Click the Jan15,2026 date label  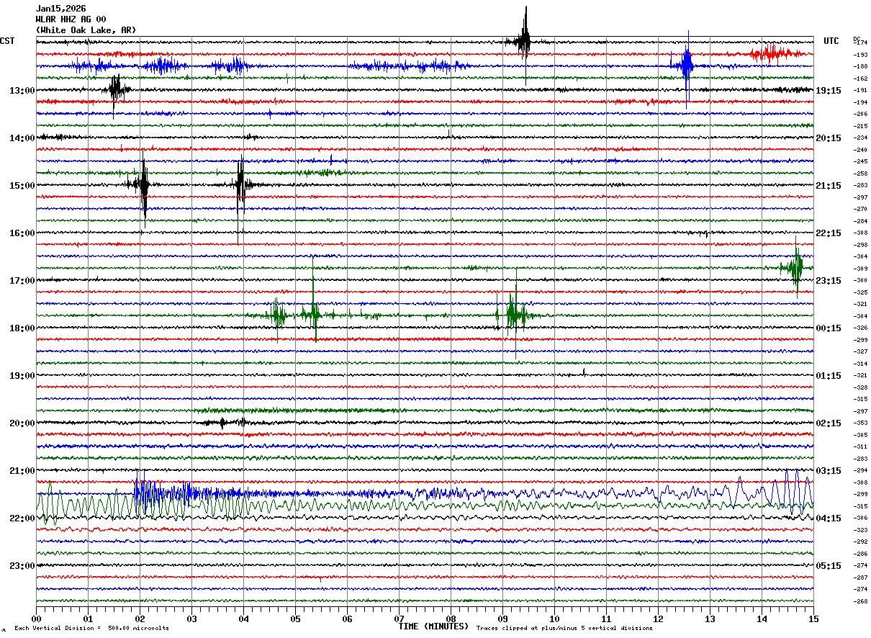tap(60, 9)
